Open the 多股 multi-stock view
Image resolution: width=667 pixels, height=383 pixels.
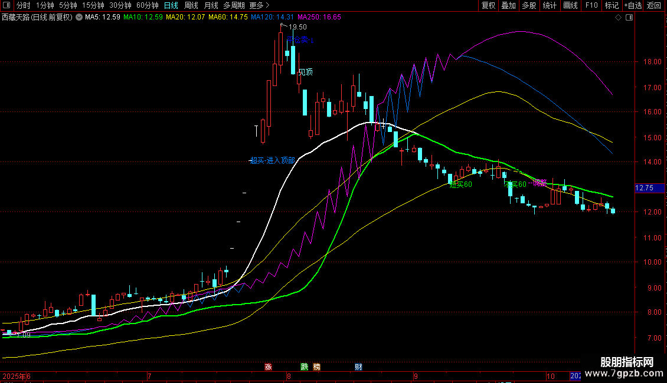[529, 5]
